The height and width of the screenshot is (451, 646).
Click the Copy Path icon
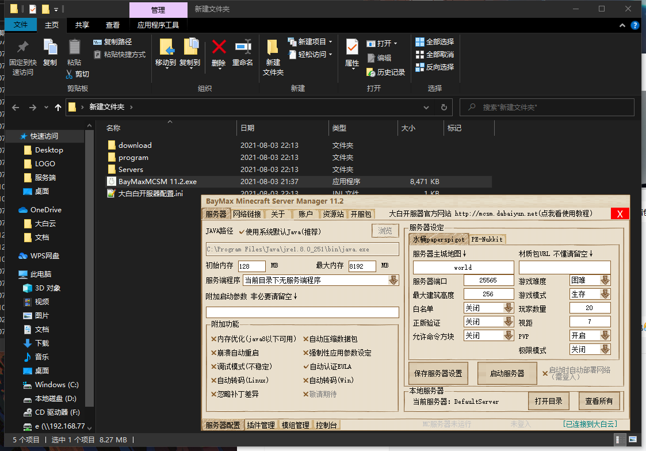(97, 42)
